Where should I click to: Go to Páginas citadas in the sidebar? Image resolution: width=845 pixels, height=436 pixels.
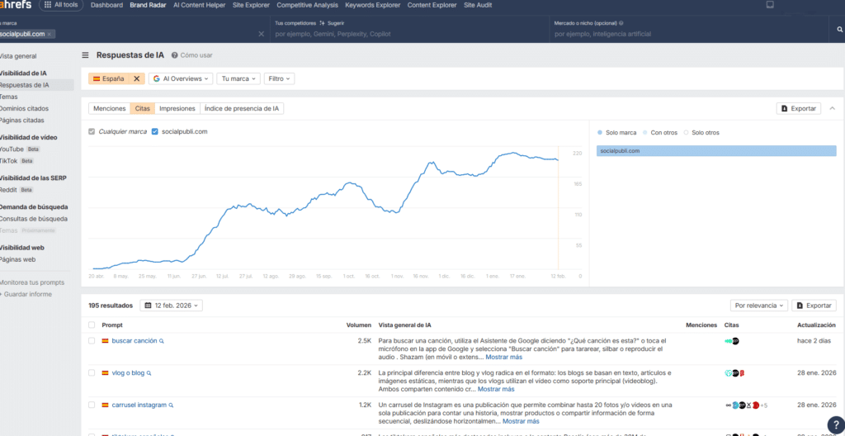coord(22,121)
